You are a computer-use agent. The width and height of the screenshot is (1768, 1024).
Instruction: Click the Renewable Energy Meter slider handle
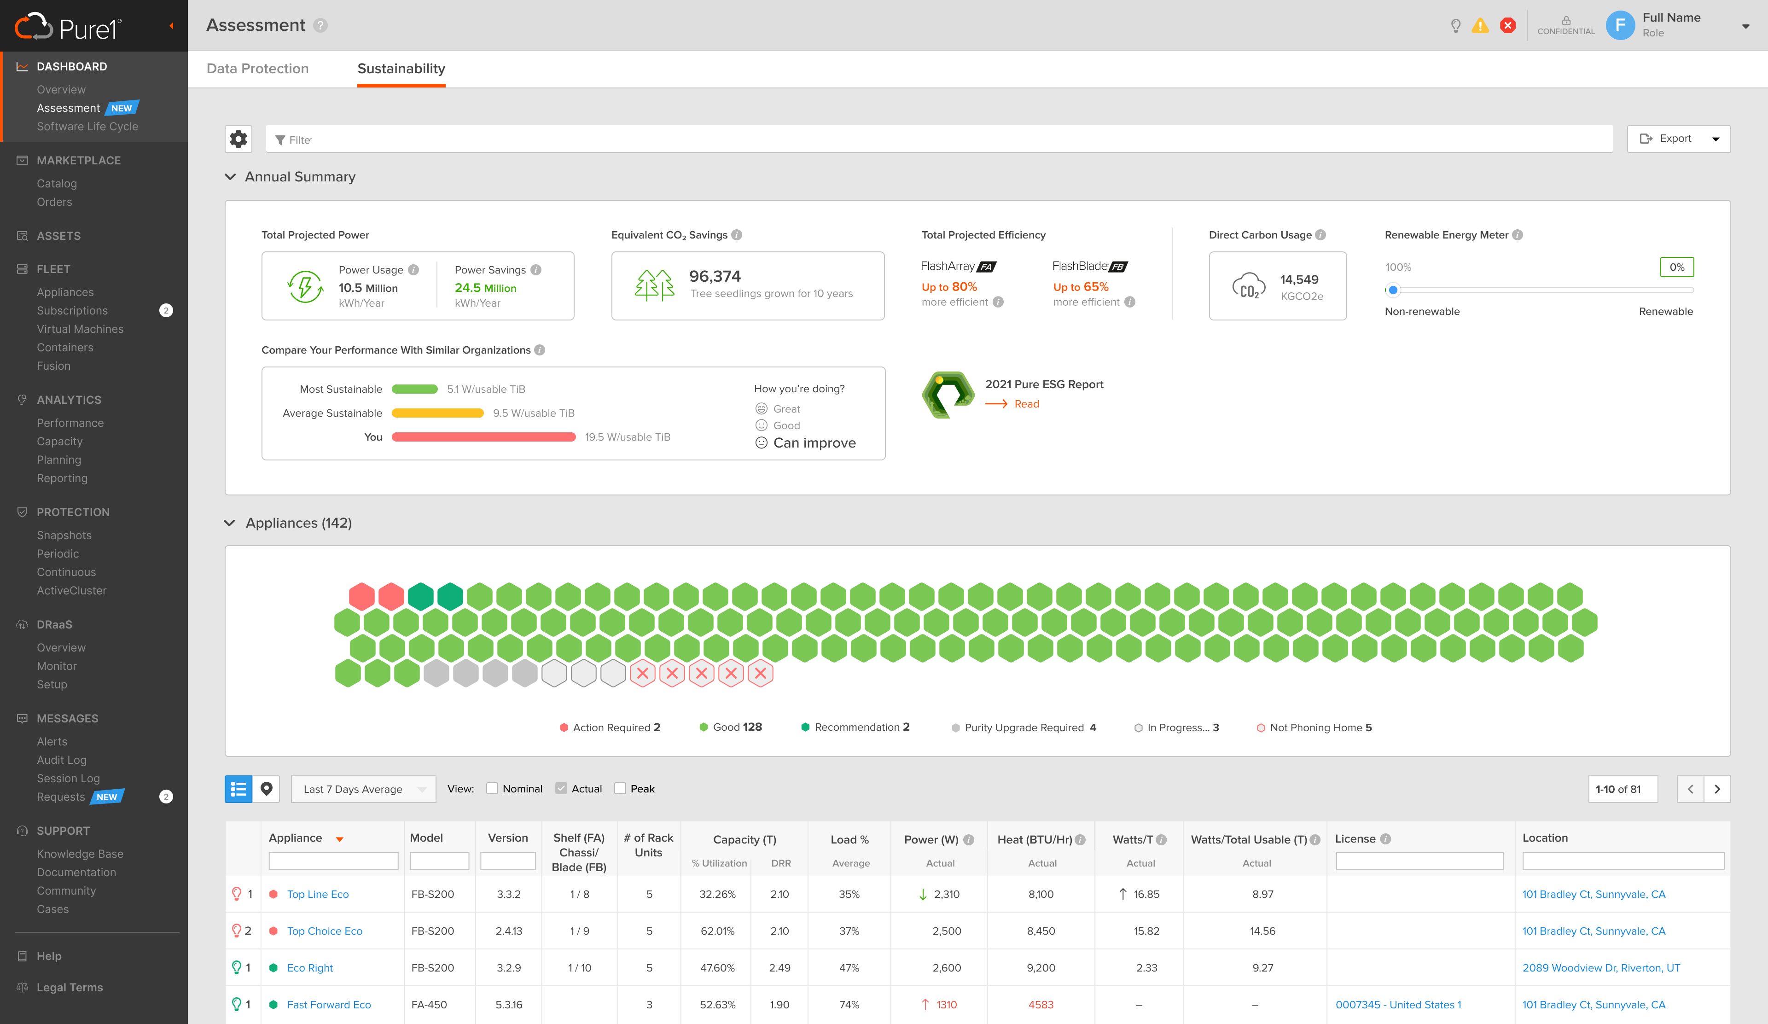click(x=1393, y=290)
